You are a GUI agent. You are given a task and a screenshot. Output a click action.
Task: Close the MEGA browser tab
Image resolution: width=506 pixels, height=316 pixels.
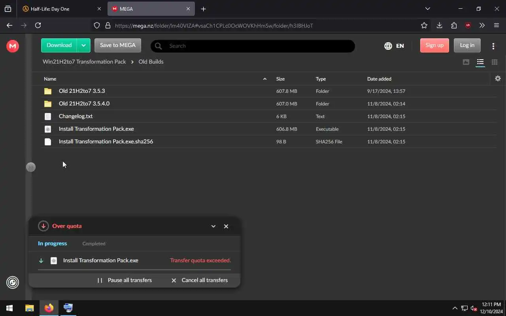pos(188,9)
